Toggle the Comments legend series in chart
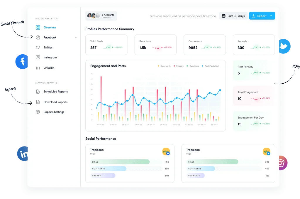This screenshot has width=300, height=199. click(164, 66)
